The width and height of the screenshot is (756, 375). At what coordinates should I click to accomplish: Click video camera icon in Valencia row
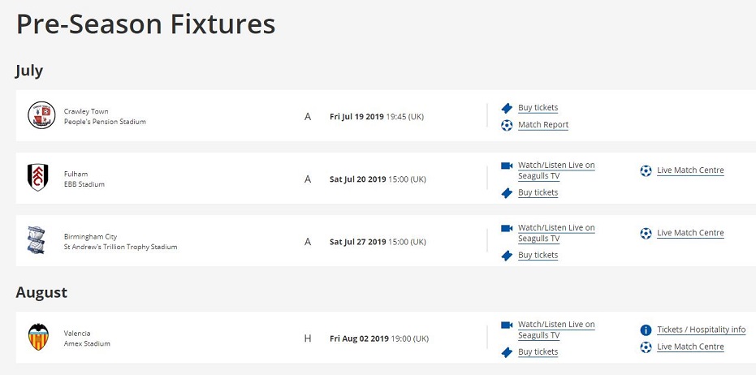506,325
